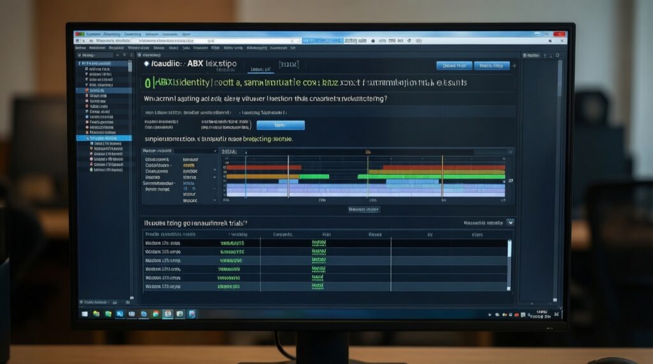
Task: Switch to the underlined tab below ABX title
Action: (260, 69)
